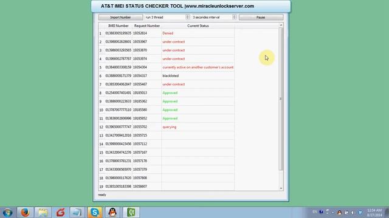This screenshot has height=218, width=389.
Task: Sort by the IMEI Number column header
Action: tap(119, 25)
